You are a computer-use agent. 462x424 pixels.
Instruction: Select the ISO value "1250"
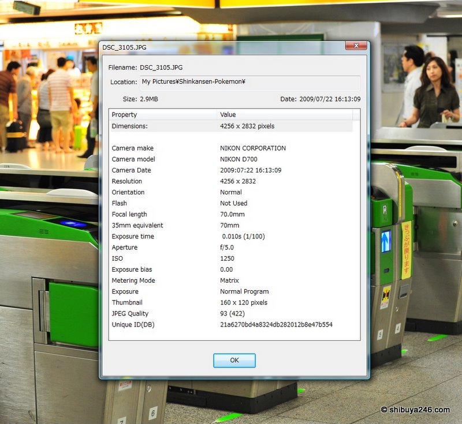[227, 258]
